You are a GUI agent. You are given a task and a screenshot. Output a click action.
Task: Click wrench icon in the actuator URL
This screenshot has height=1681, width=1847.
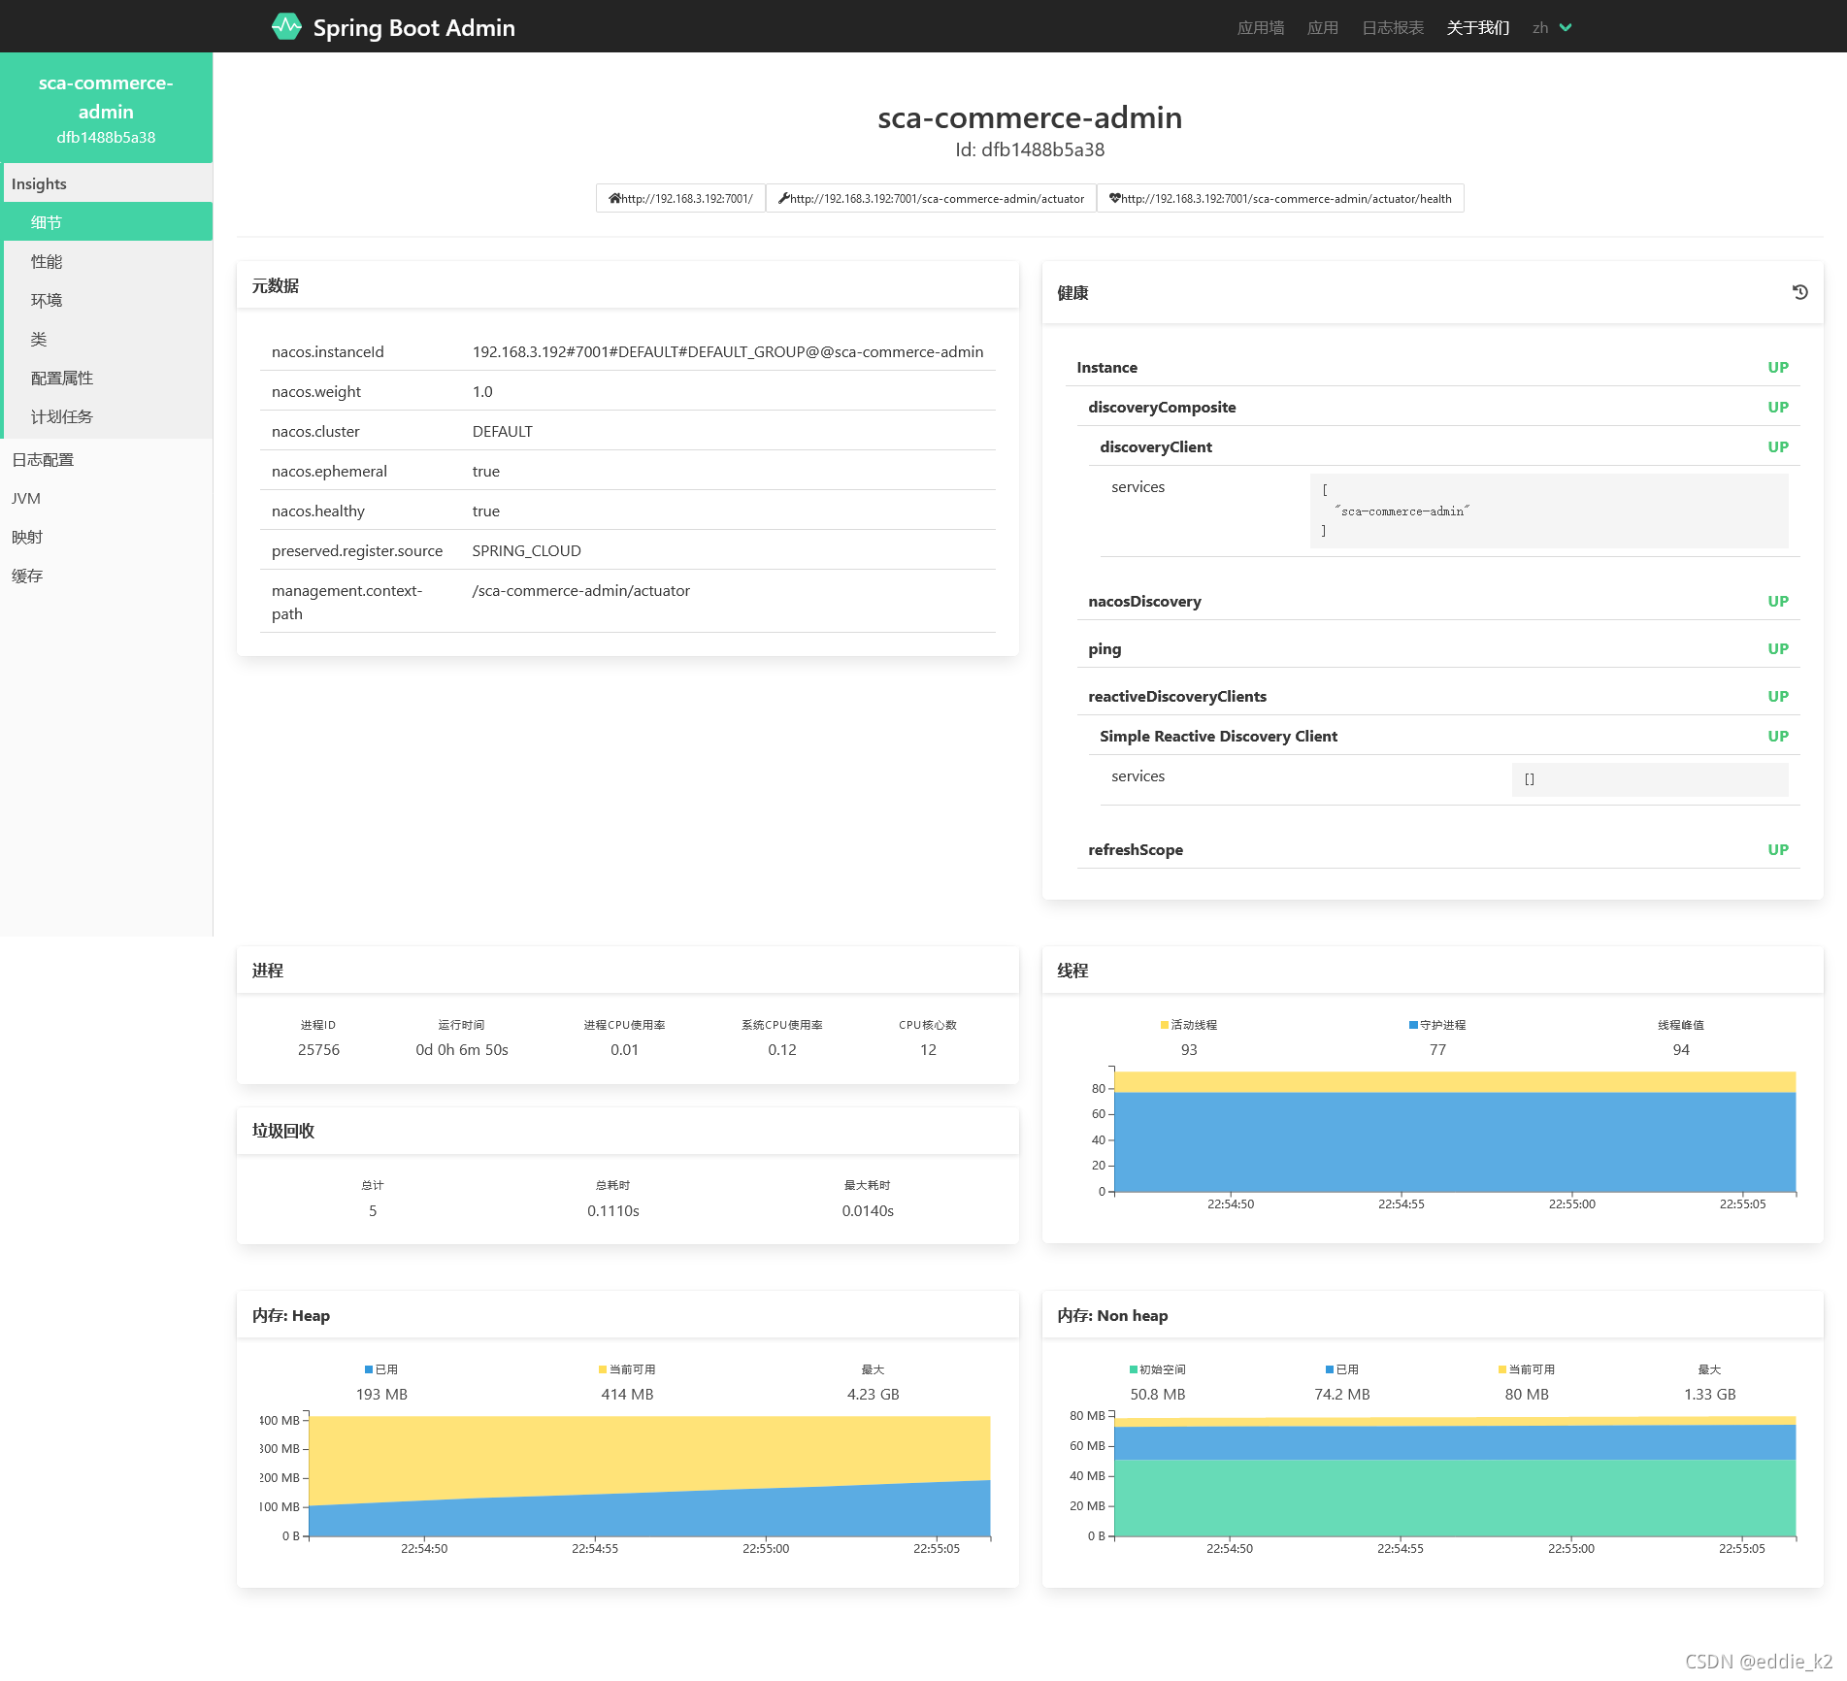(x=783, y=199)
